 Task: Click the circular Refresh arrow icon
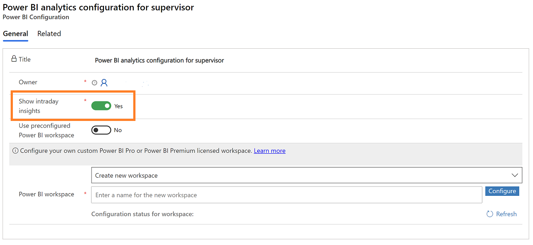[x=490, y=214]
